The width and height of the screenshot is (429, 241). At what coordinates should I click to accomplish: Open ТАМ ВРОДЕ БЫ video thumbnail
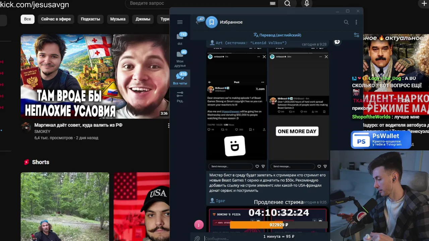pos(95,76)
